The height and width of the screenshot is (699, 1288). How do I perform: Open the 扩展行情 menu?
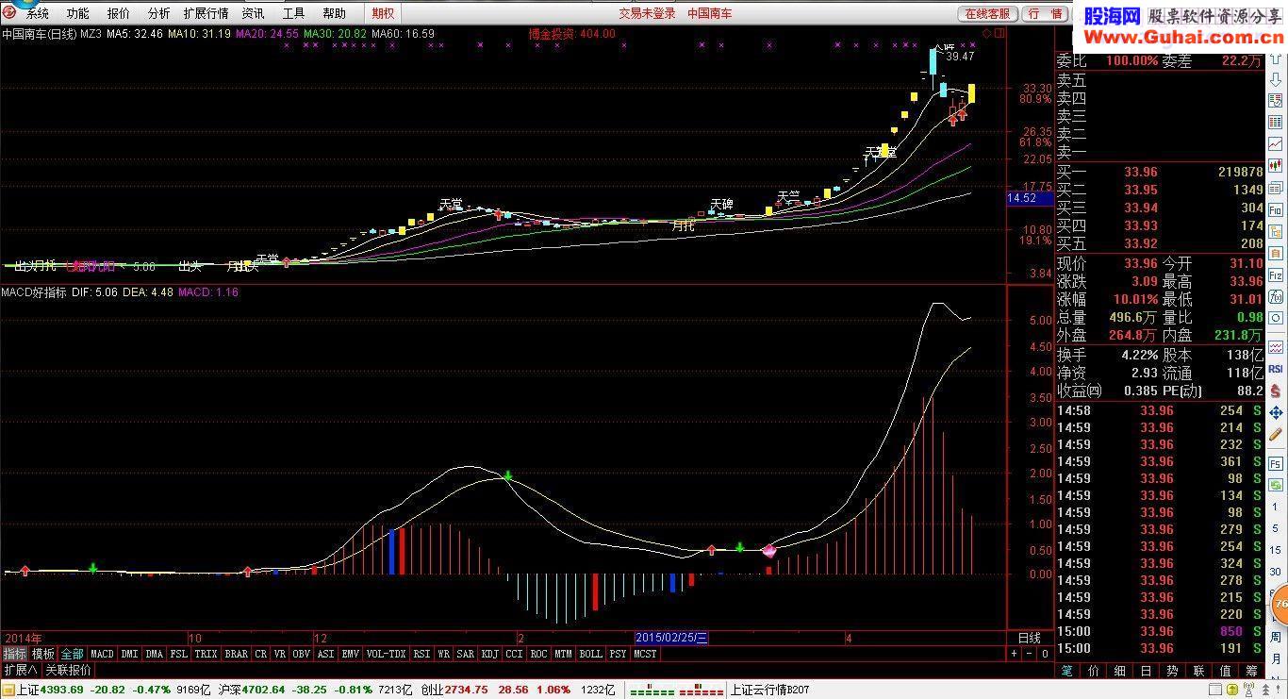click(206, 13)
